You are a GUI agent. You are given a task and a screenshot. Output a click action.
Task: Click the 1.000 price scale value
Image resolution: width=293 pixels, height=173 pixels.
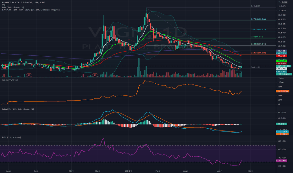282,10
